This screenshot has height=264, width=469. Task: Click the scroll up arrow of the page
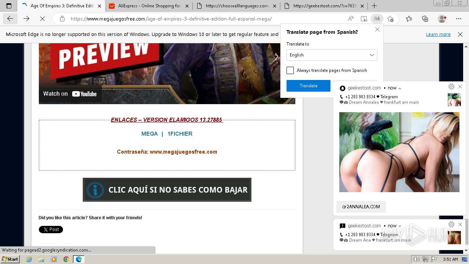point(466,47)
